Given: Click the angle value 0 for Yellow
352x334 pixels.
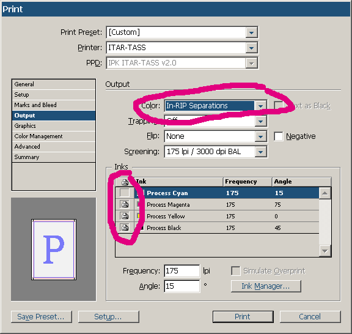Looking at the screenshot, I should 276,216.
